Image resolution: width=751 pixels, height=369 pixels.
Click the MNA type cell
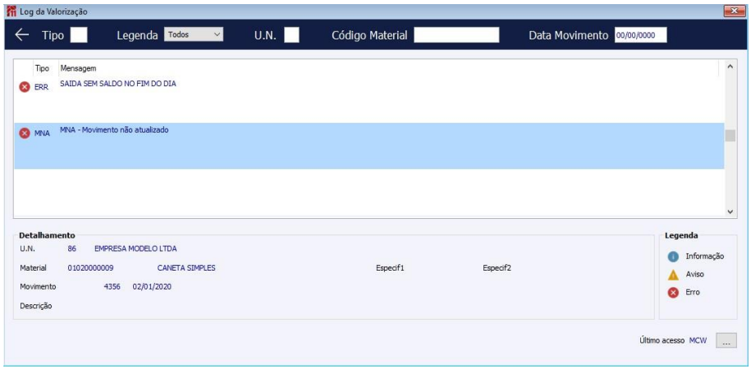(42, 134)
